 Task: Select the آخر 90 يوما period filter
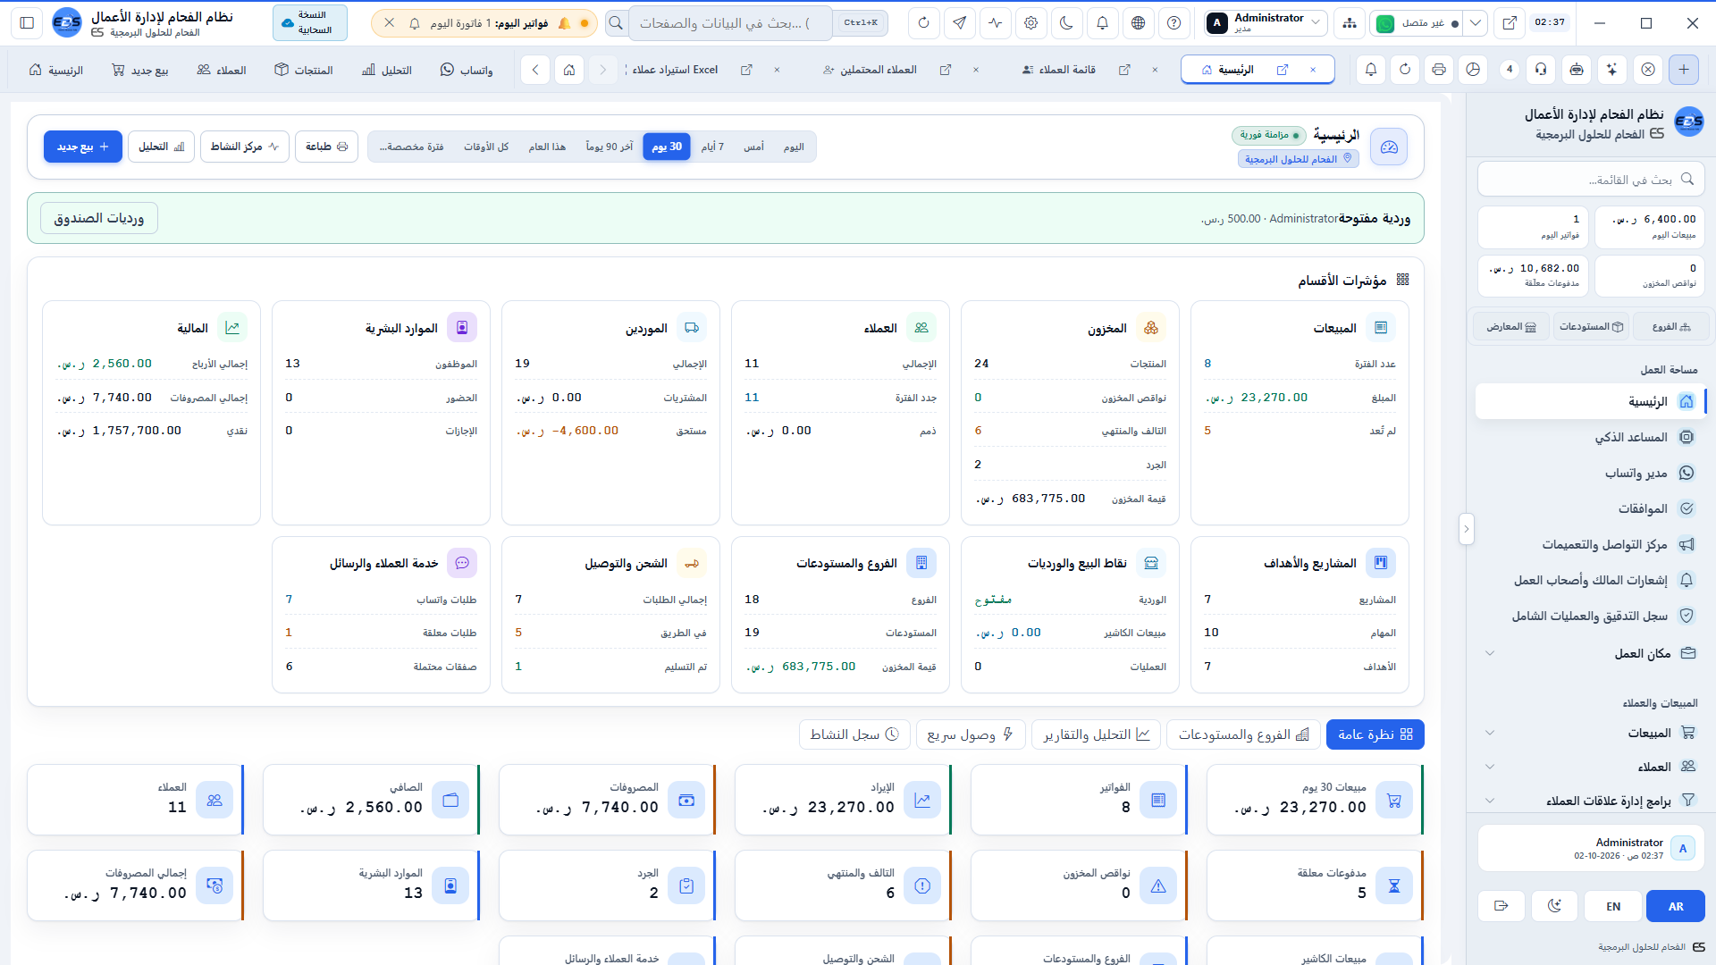[x=610, y=147]
